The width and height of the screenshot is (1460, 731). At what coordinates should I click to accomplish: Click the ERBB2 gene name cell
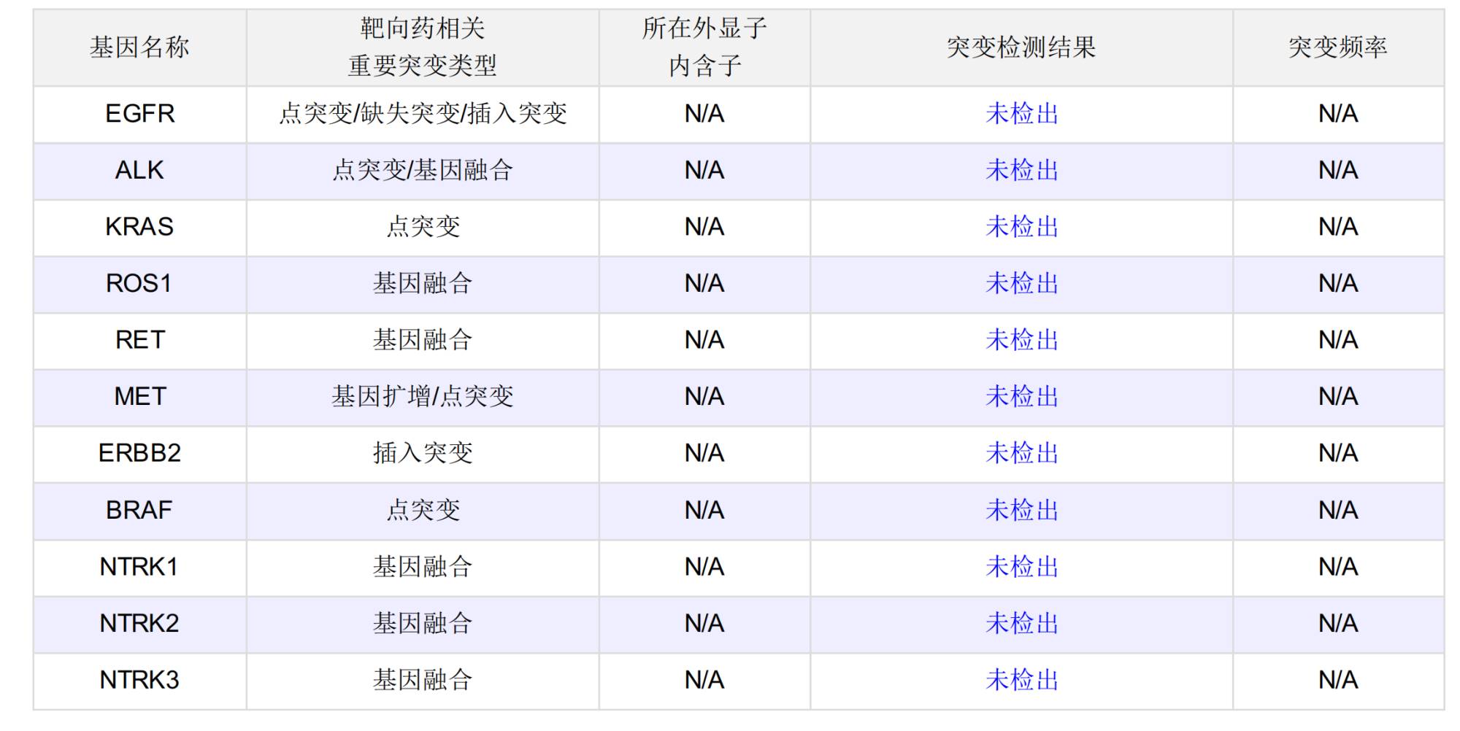point(139,454)
